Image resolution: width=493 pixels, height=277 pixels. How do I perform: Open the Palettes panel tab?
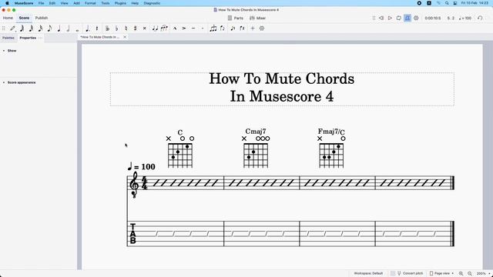click(8, 38)
